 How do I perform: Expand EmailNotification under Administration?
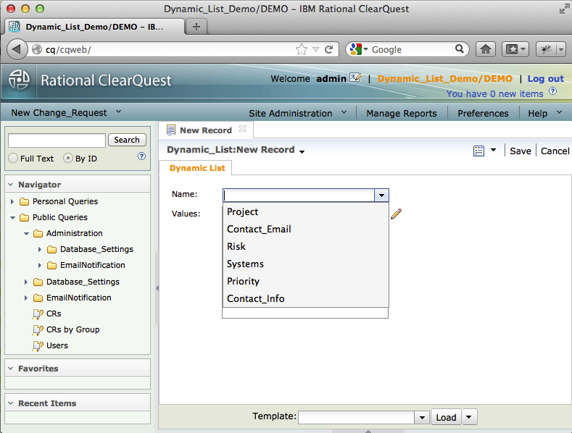point(40,265)
